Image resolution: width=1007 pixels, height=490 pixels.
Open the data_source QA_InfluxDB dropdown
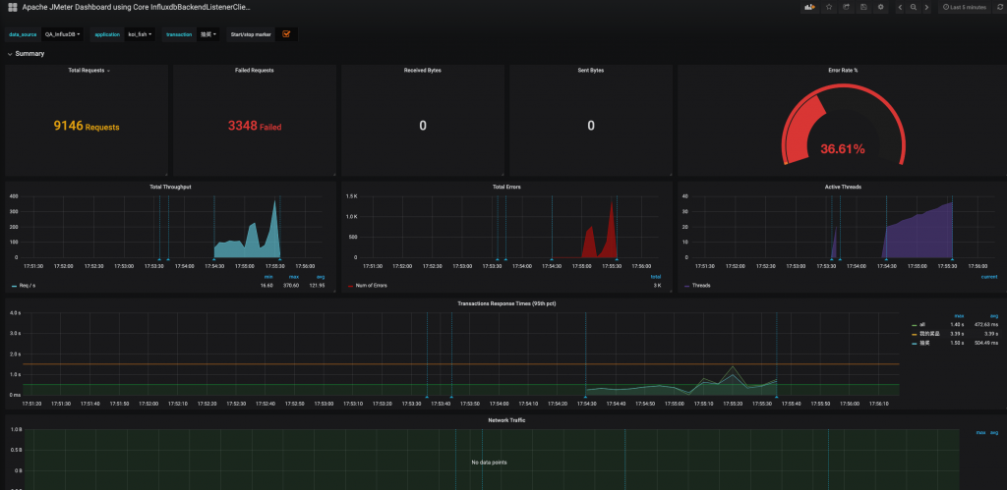click(62, 33)
